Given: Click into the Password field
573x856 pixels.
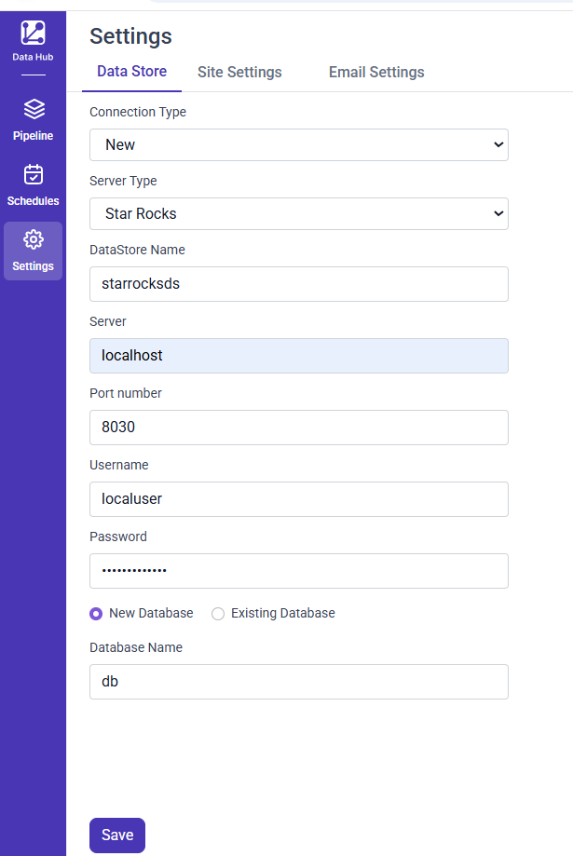Looking at the screenshot, I should coord(298,571).
